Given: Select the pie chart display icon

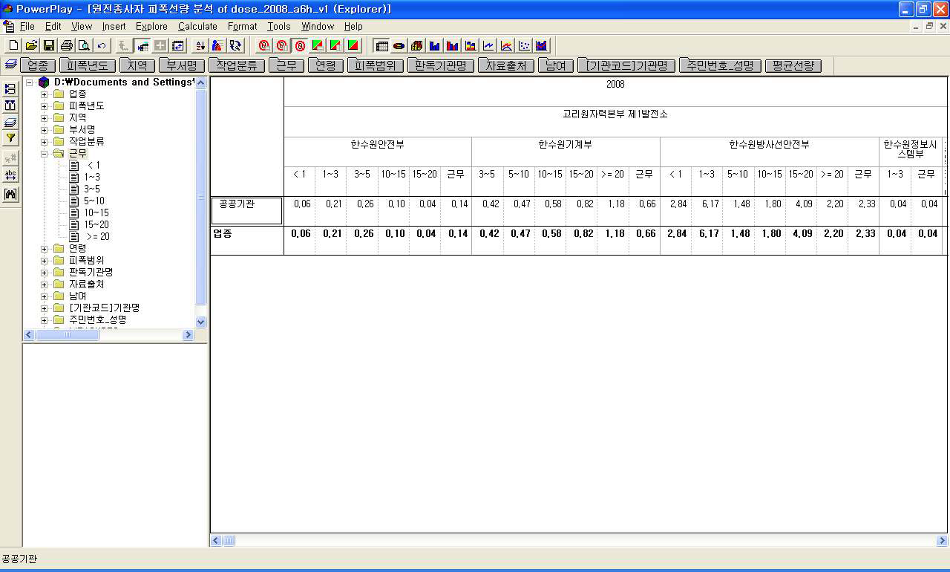Looking at the screenshot, I should point(399,45).
